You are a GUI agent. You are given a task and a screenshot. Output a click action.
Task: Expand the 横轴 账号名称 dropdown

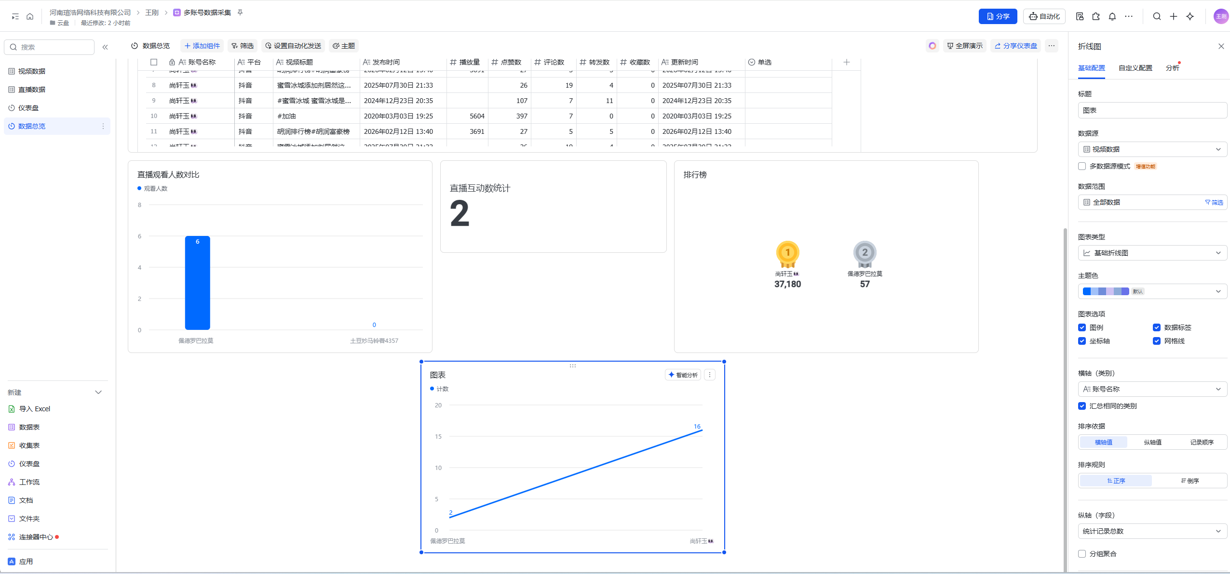tap(1152, 389)
